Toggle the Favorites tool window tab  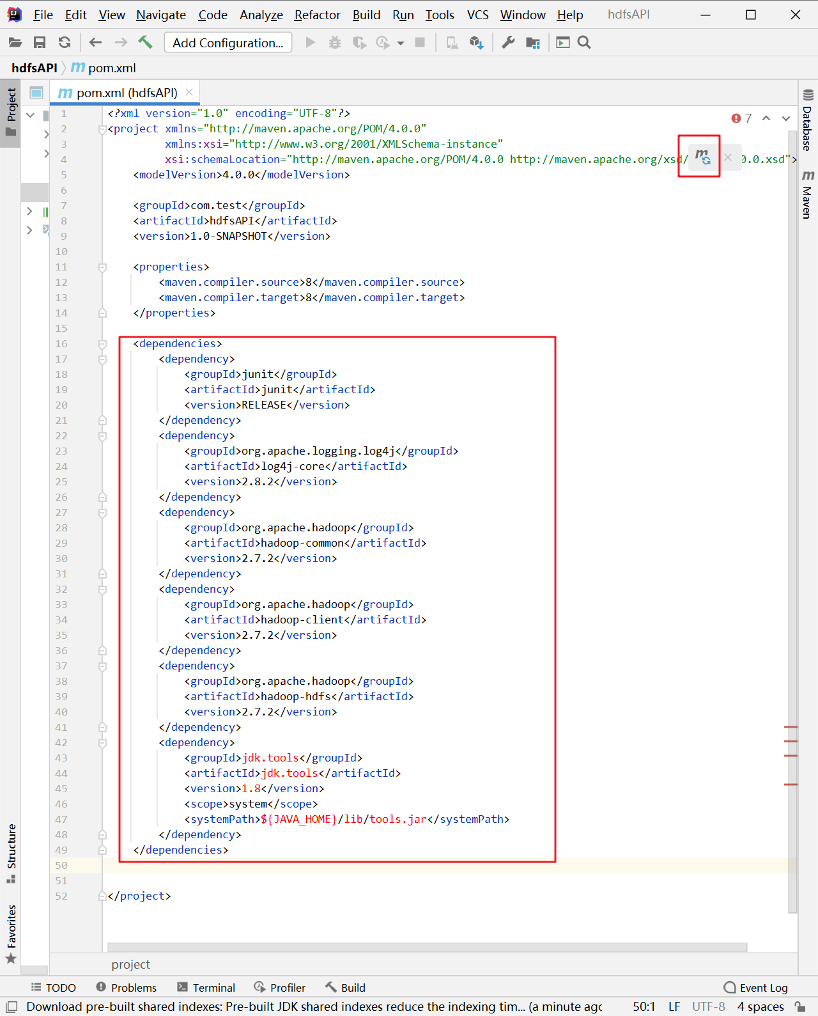click(x=11, y=934)
